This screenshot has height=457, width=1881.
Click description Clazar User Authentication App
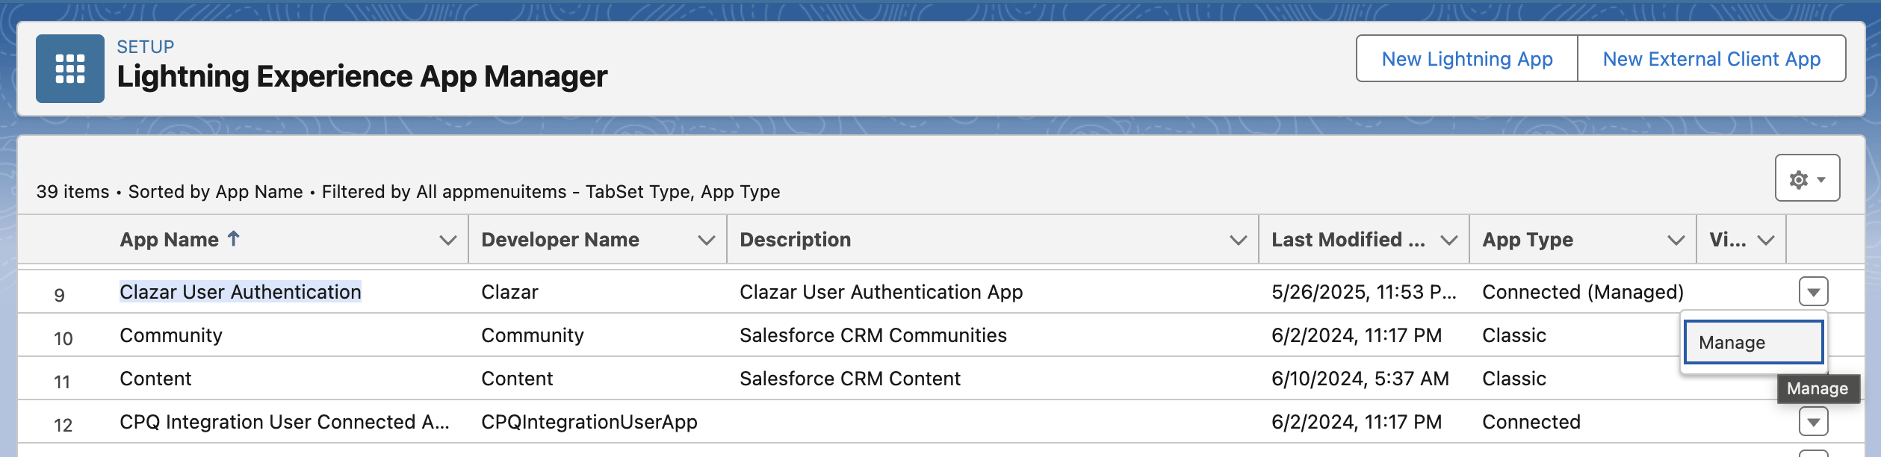pyautogui.click(x=881, y=292)
